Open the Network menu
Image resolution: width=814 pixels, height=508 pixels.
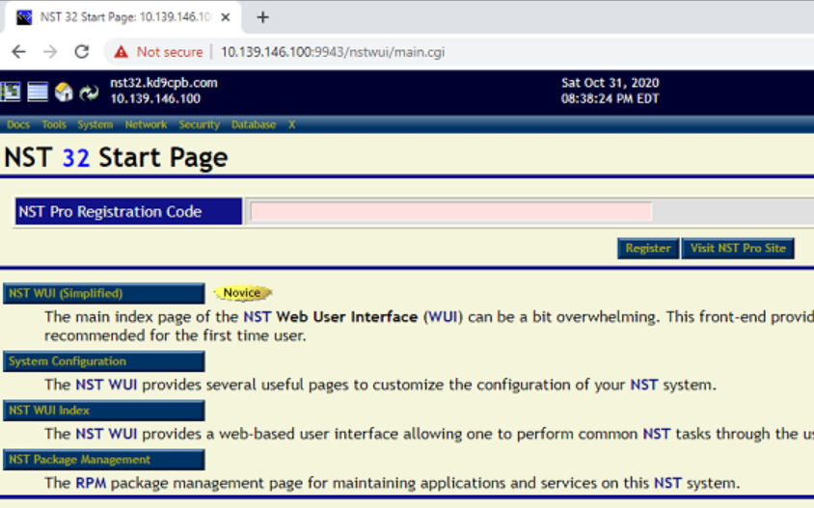[x=146, y=124]
